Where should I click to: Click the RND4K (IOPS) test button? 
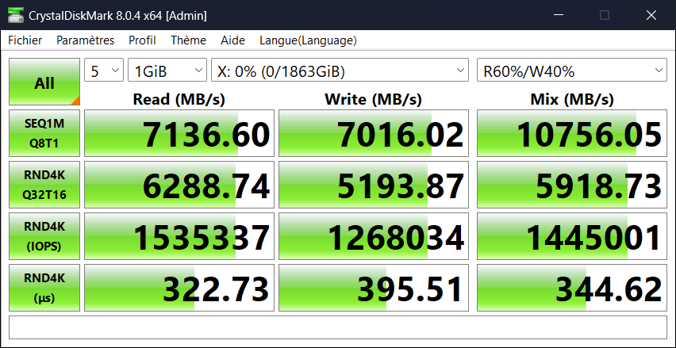(x=44, y=236)
